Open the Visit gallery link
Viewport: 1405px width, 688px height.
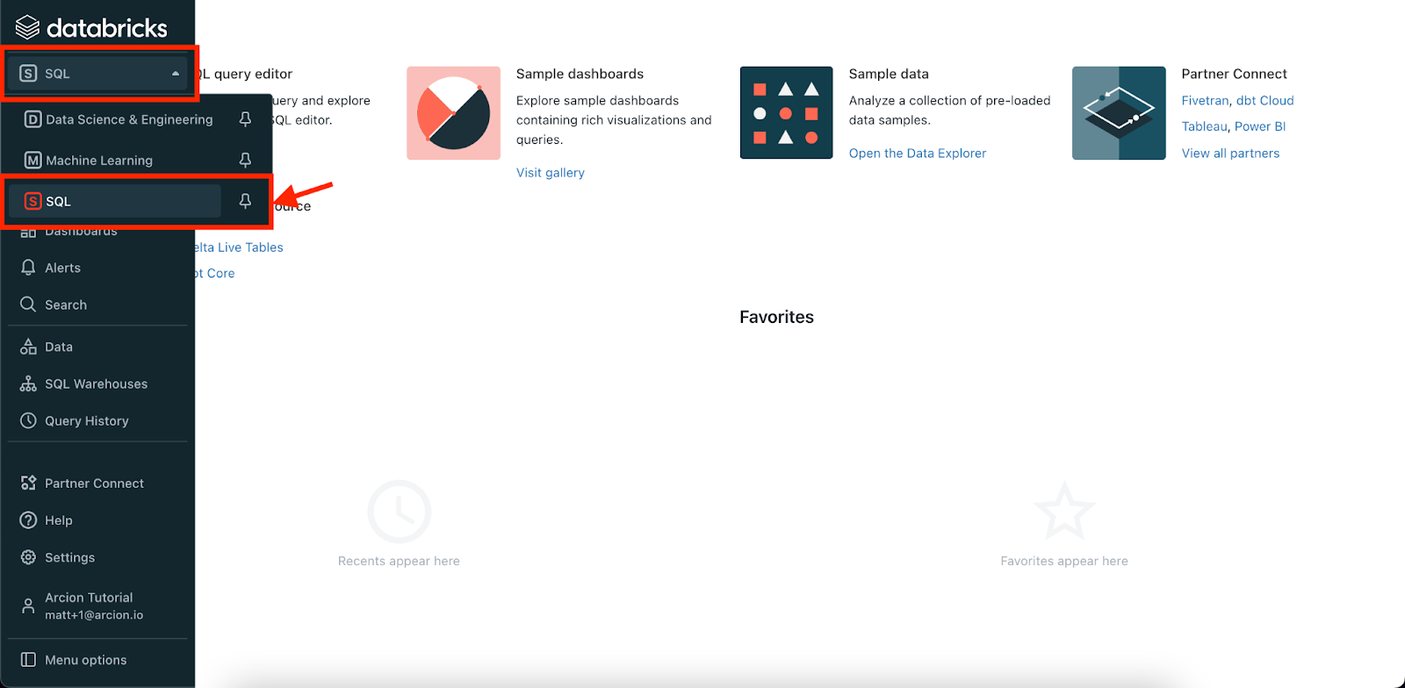coord(551,173)
